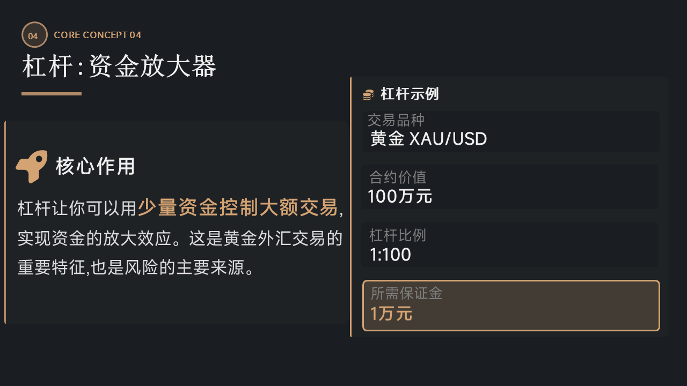
Task: Select the 1:100 leverage ratio value
Action: tap(390, 255)
